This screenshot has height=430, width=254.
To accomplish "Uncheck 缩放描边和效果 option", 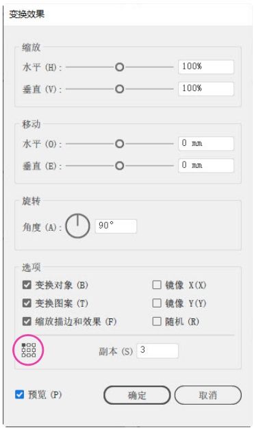I will [27, 321].
